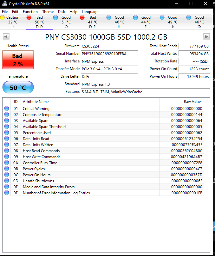Click Total Host Reads value 777169 GB

coord(194,46)
